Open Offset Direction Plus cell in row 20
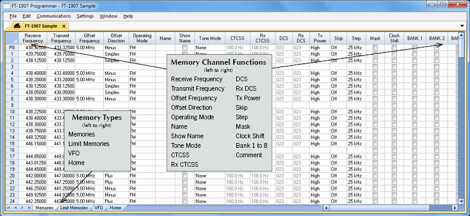Screen dimensions: 470x216 (x=116, y=176)
